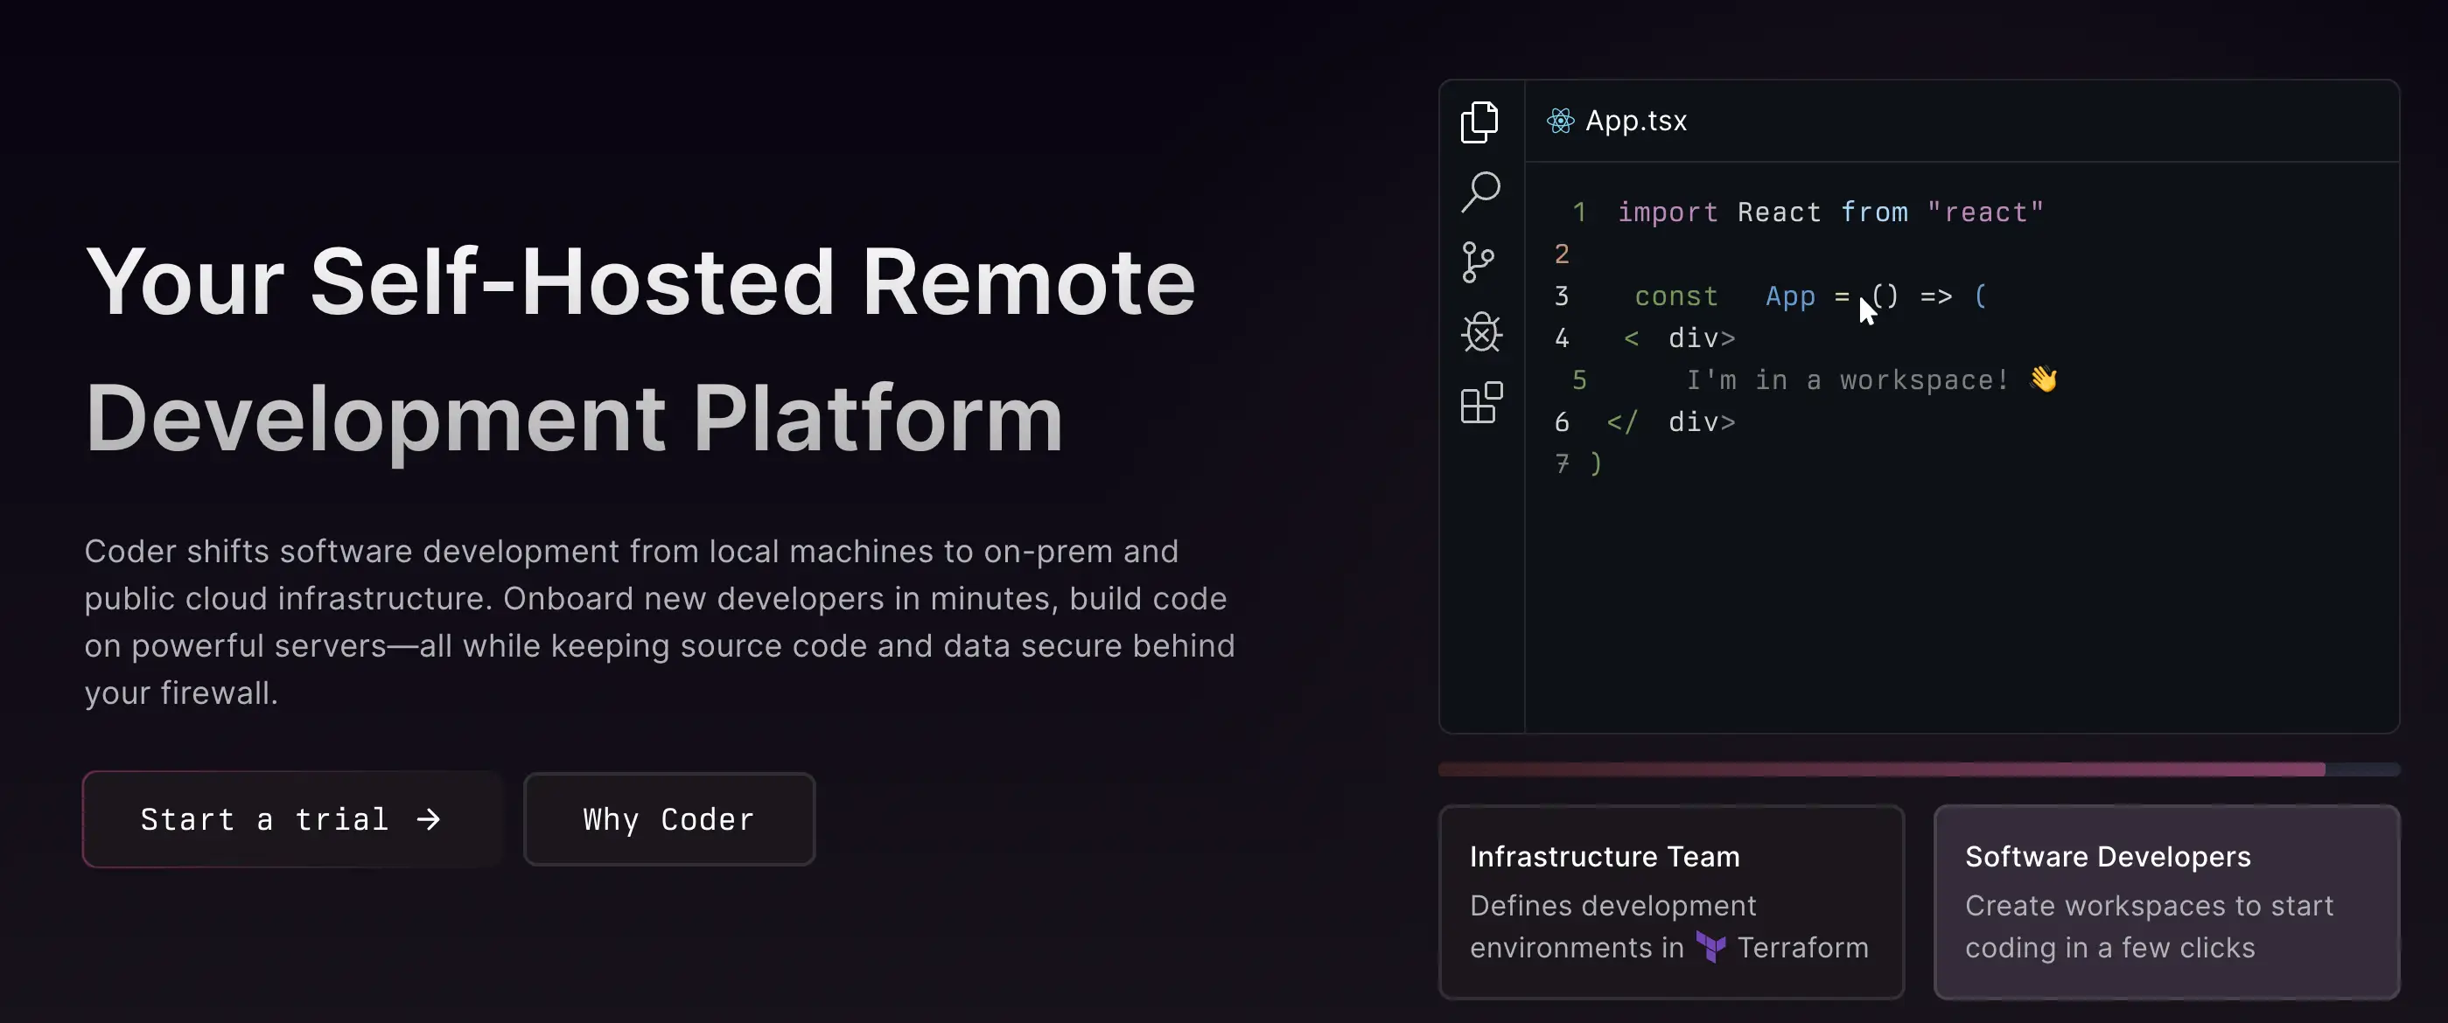
Task: Click the "I'm in a workspace!" text
Action: (1846, 380)
